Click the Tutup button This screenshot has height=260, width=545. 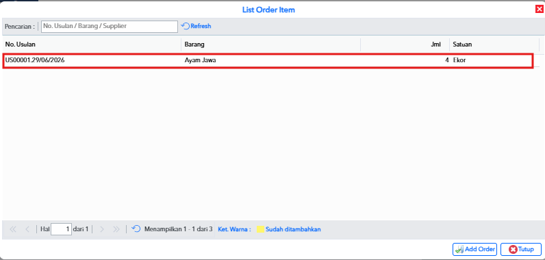click(521, 249)
